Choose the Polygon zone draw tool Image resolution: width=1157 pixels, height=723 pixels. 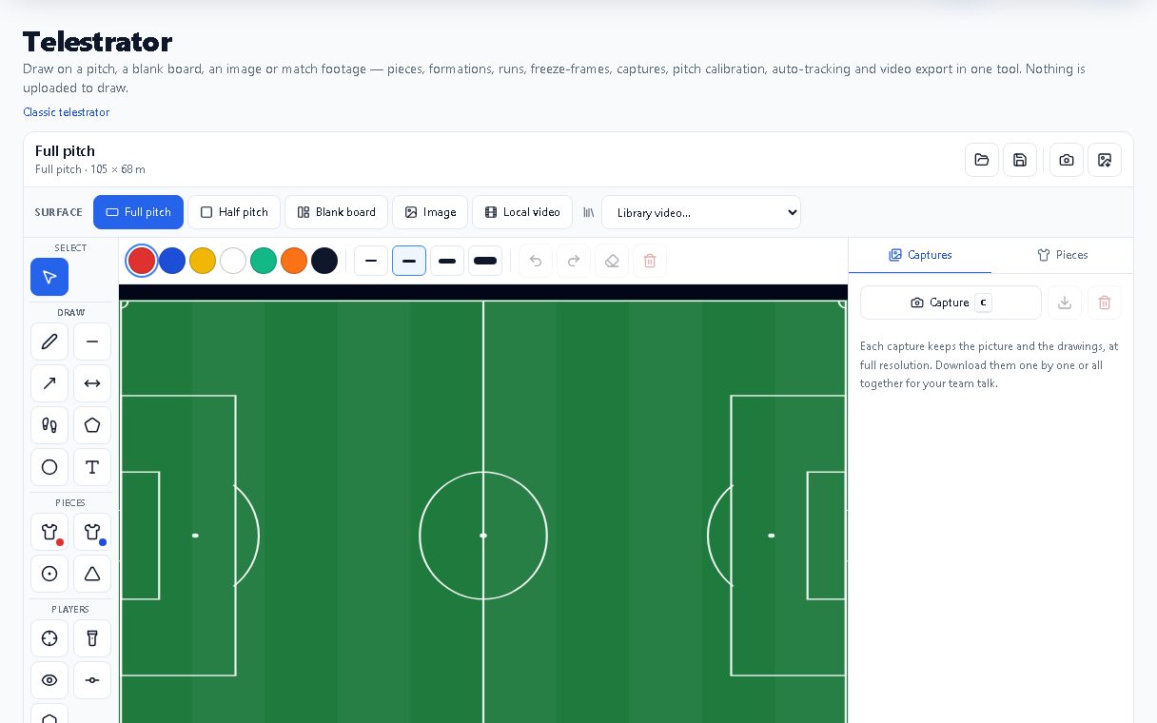click(92, 425)
